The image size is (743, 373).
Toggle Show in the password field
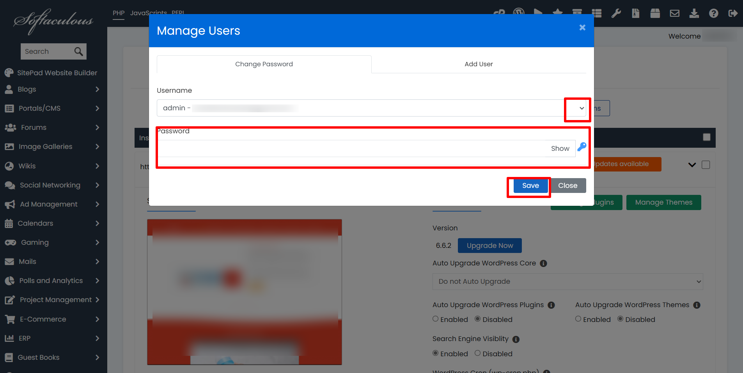560,148
